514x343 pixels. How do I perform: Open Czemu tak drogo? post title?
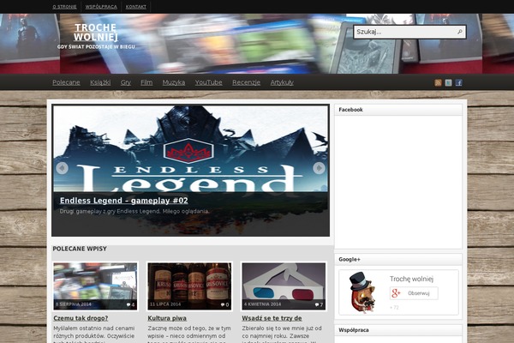pyautogui.click(x=81, y=318)
